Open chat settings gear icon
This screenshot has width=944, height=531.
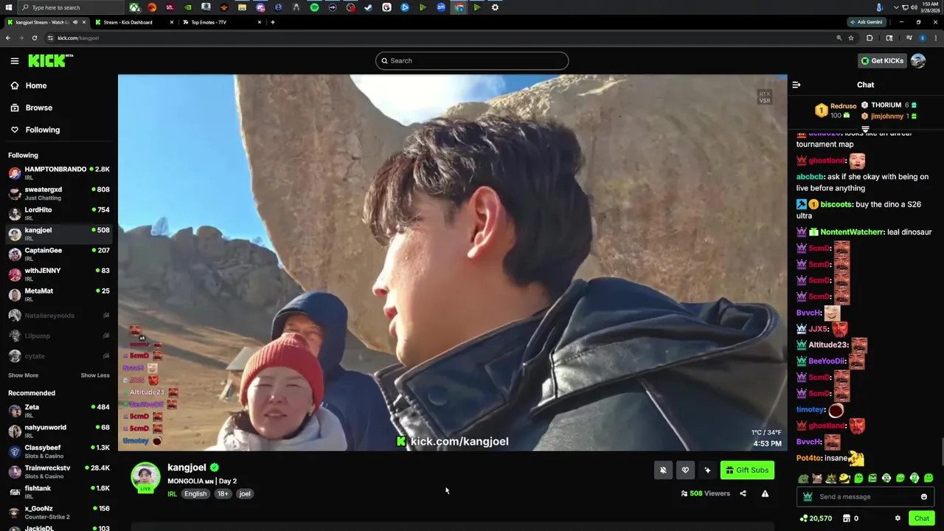coord(898,518)
